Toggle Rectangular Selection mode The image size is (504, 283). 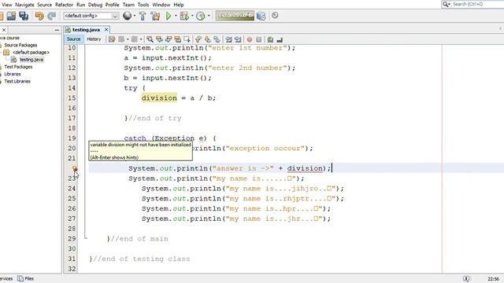pos(187,39)
